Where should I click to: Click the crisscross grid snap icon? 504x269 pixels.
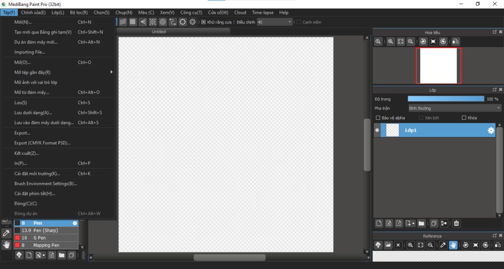pos(133,22)
